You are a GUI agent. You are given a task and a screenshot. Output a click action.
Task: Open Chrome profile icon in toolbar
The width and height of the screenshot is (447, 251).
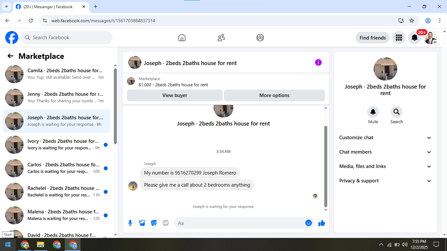428,21
